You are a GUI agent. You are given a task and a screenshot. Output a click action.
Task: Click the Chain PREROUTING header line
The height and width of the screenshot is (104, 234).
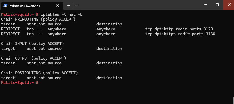pos(38,19)
